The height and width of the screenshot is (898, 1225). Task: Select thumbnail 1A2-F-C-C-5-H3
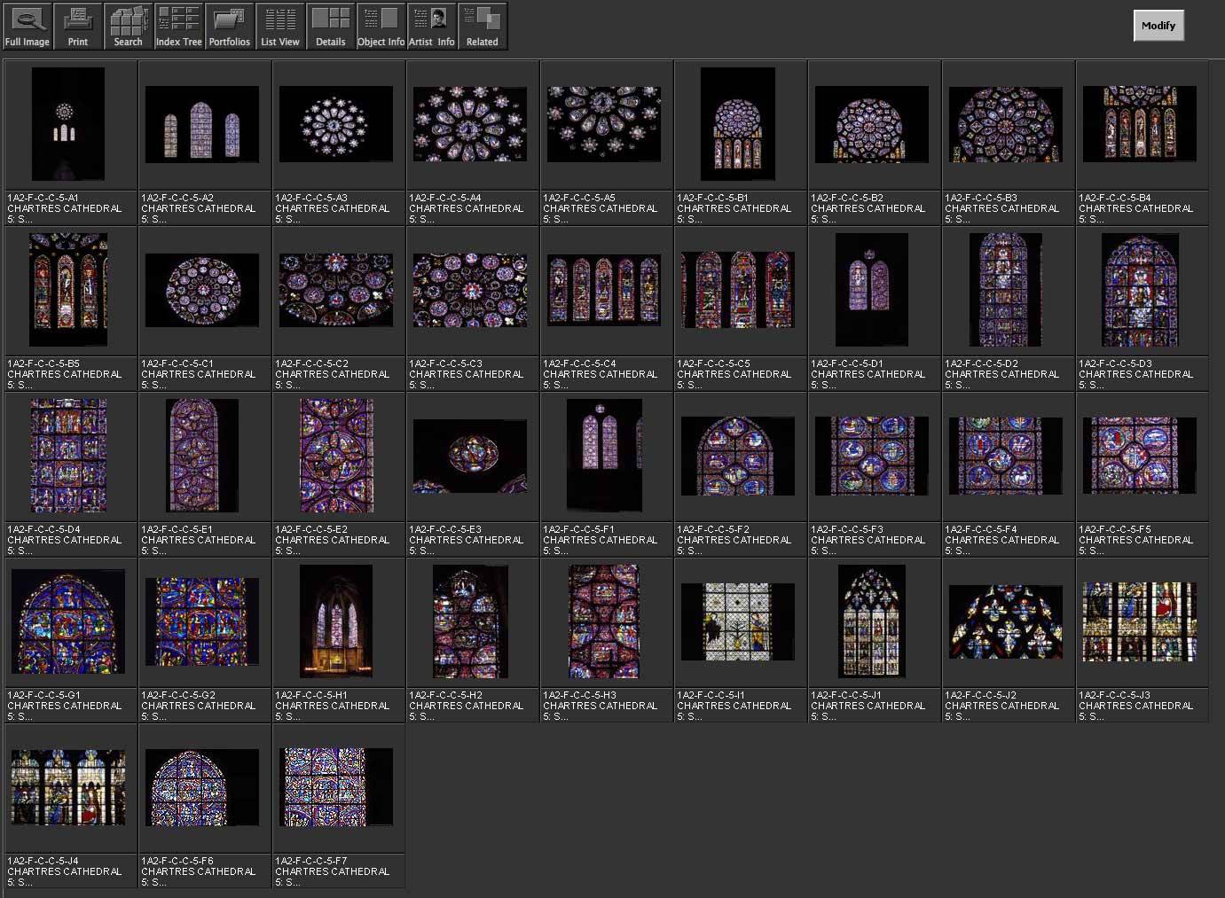(x=604, y=621)
